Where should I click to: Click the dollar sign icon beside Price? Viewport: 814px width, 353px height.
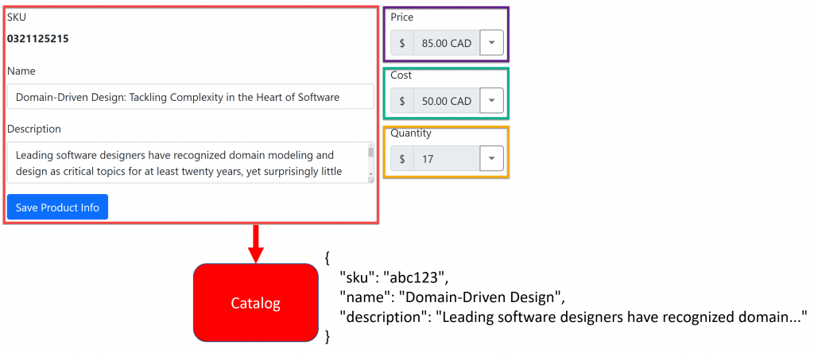click(402, 43)
